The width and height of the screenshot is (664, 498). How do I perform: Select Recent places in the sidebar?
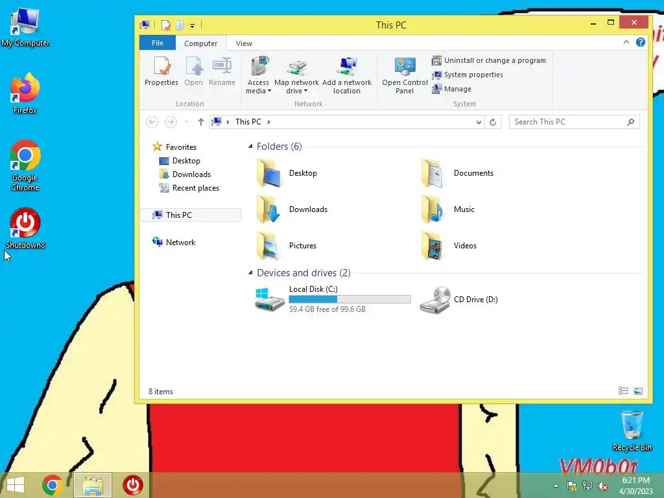pyautogui.click(x=189, y=188)
